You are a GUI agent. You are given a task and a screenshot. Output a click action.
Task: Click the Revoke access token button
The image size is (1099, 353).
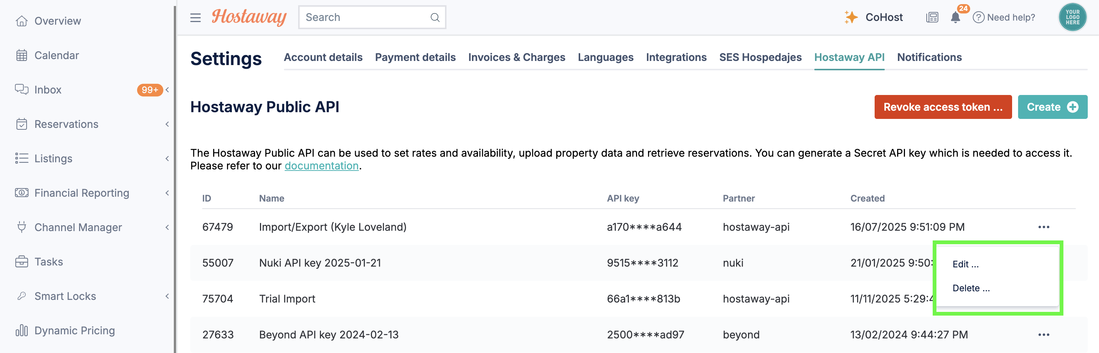[x=943, y=107]
